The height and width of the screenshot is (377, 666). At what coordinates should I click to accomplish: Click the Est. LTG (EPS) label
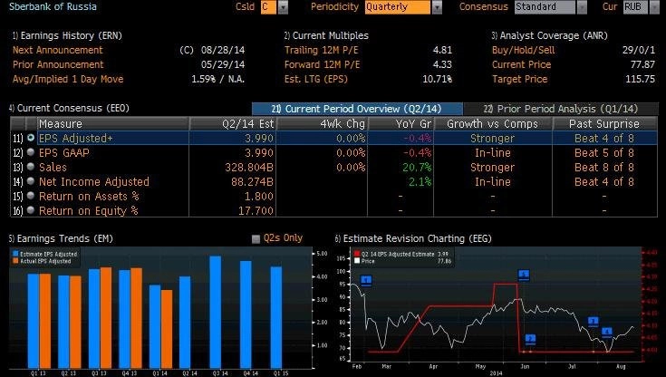pos(316,79)
